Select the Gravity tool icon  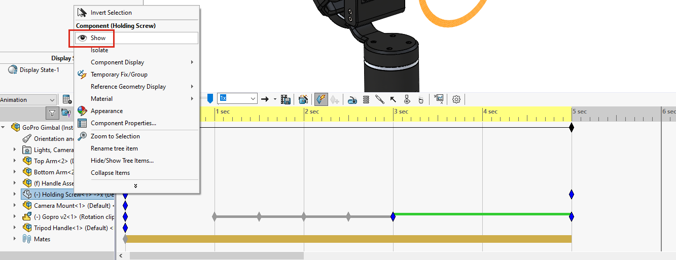pos(420,99)
